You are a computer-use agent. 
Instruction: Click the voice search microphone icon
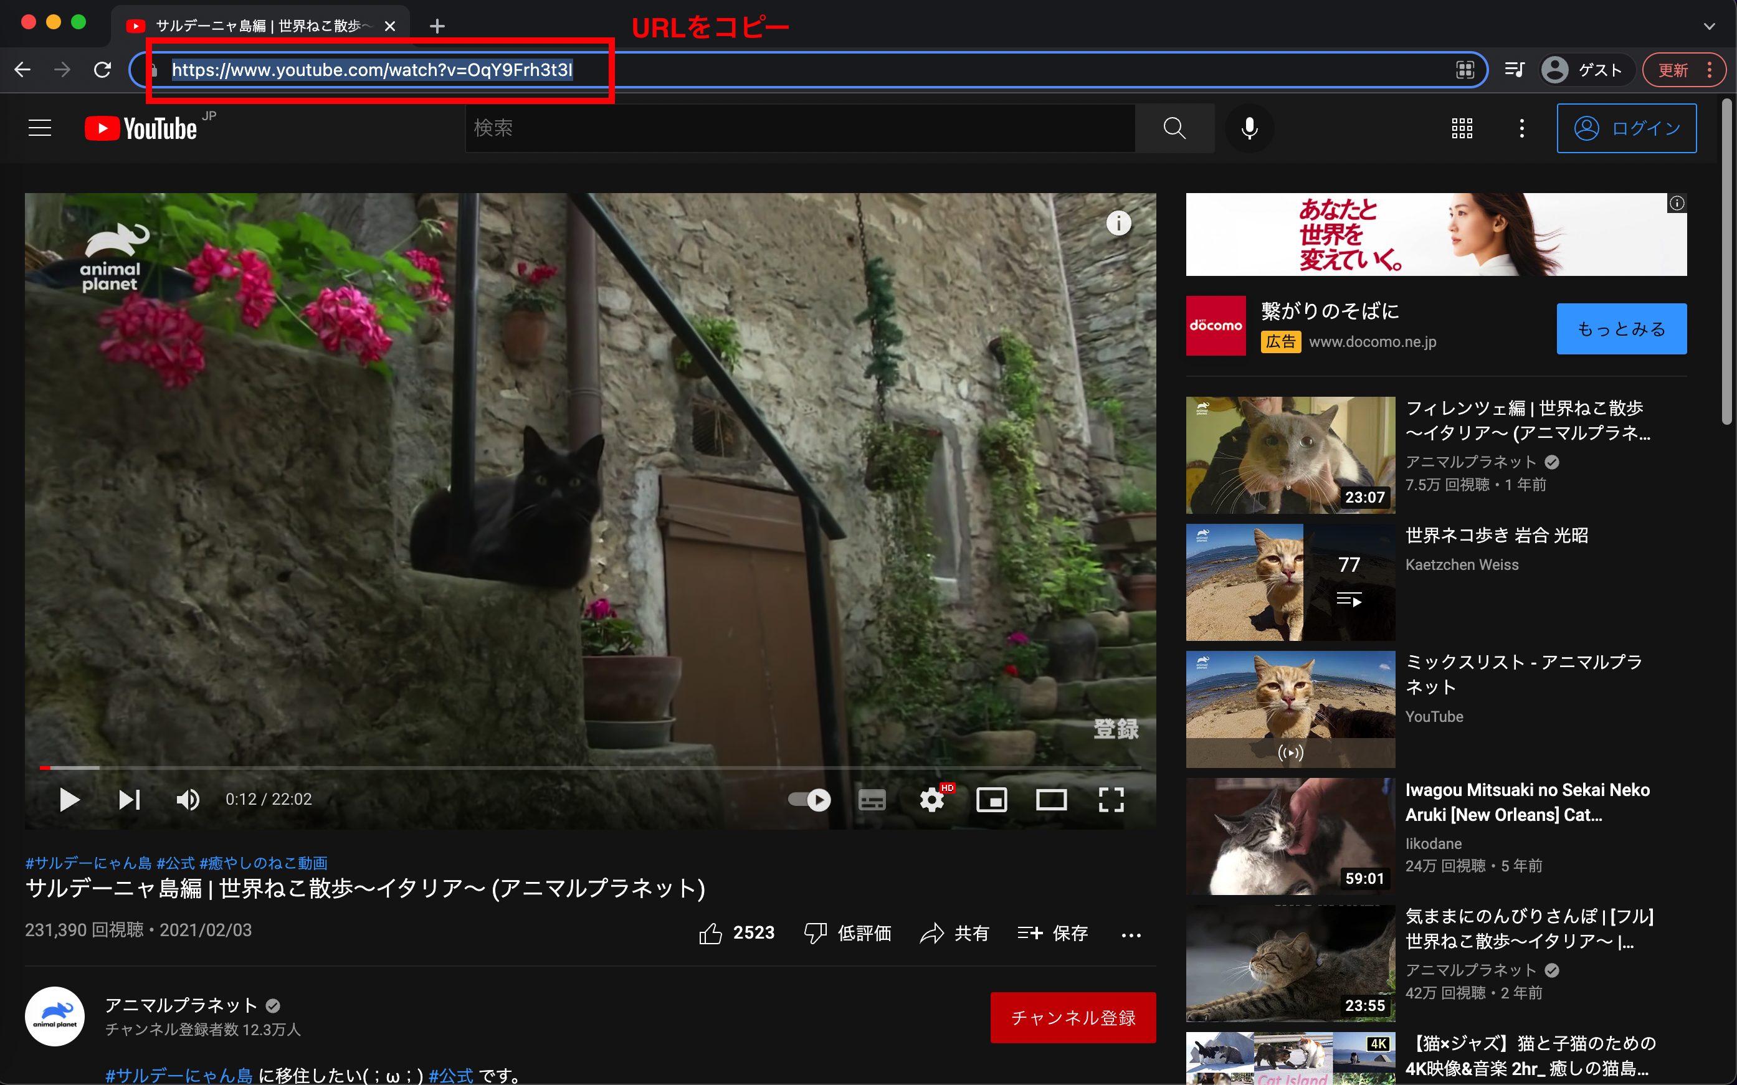(1249, 128)
